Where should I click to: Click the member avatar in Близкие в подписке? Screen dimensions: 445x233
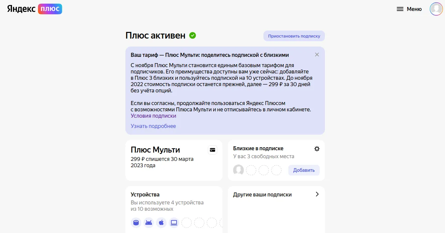tap(238, 170)
